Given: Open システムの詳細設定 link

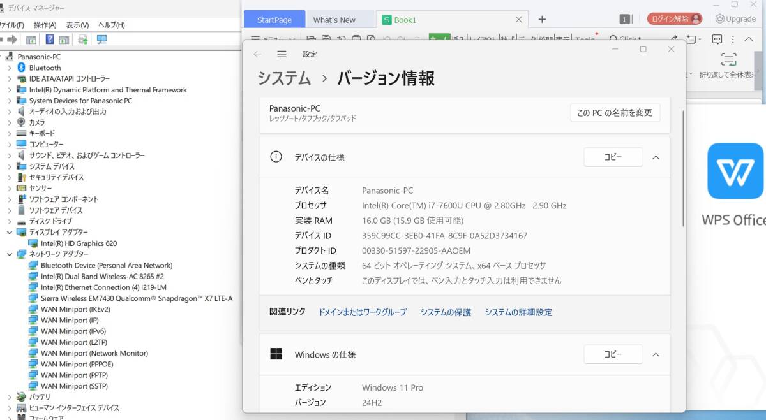Looking at the screenshot, I should [x=518, y=312].
